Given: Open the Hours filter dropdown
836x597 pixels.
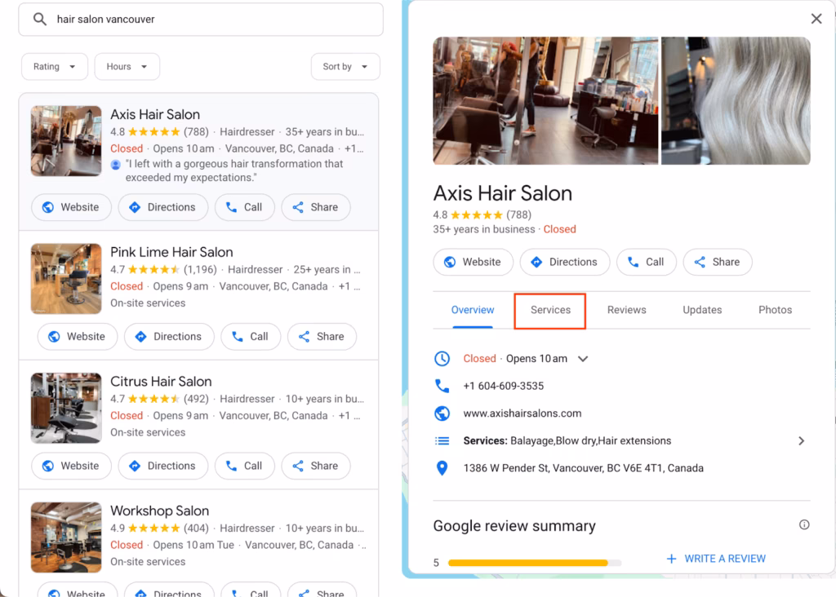Looking at the screenshot, I should pyautogui.click(x=127, y=67).
